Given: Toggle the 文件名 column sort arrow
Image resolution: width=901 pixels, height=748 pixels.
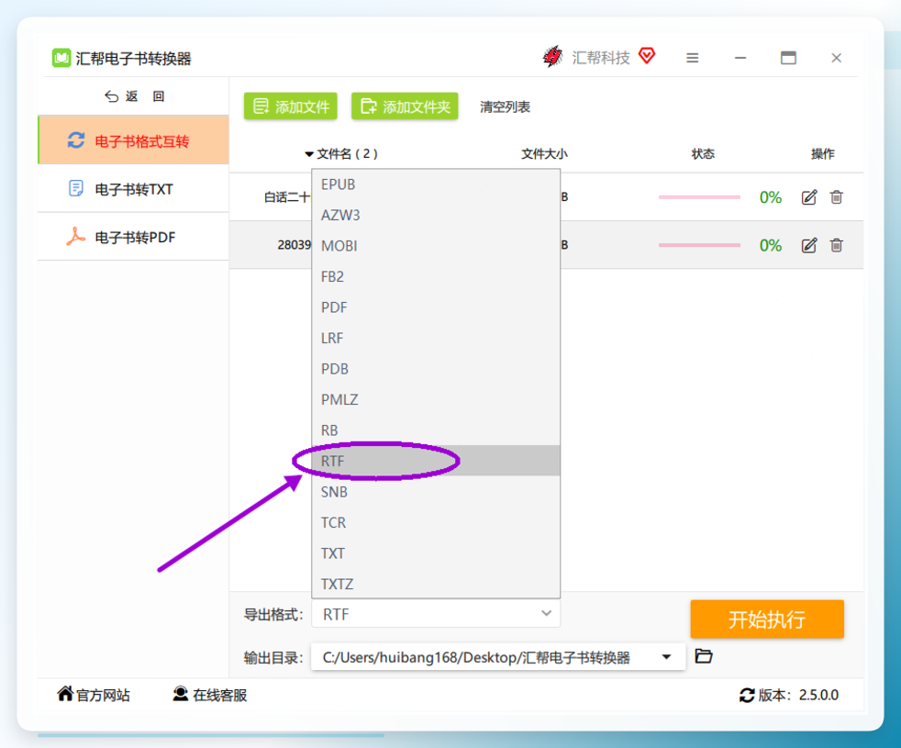Looking at the screenshot, I should 309,154.
